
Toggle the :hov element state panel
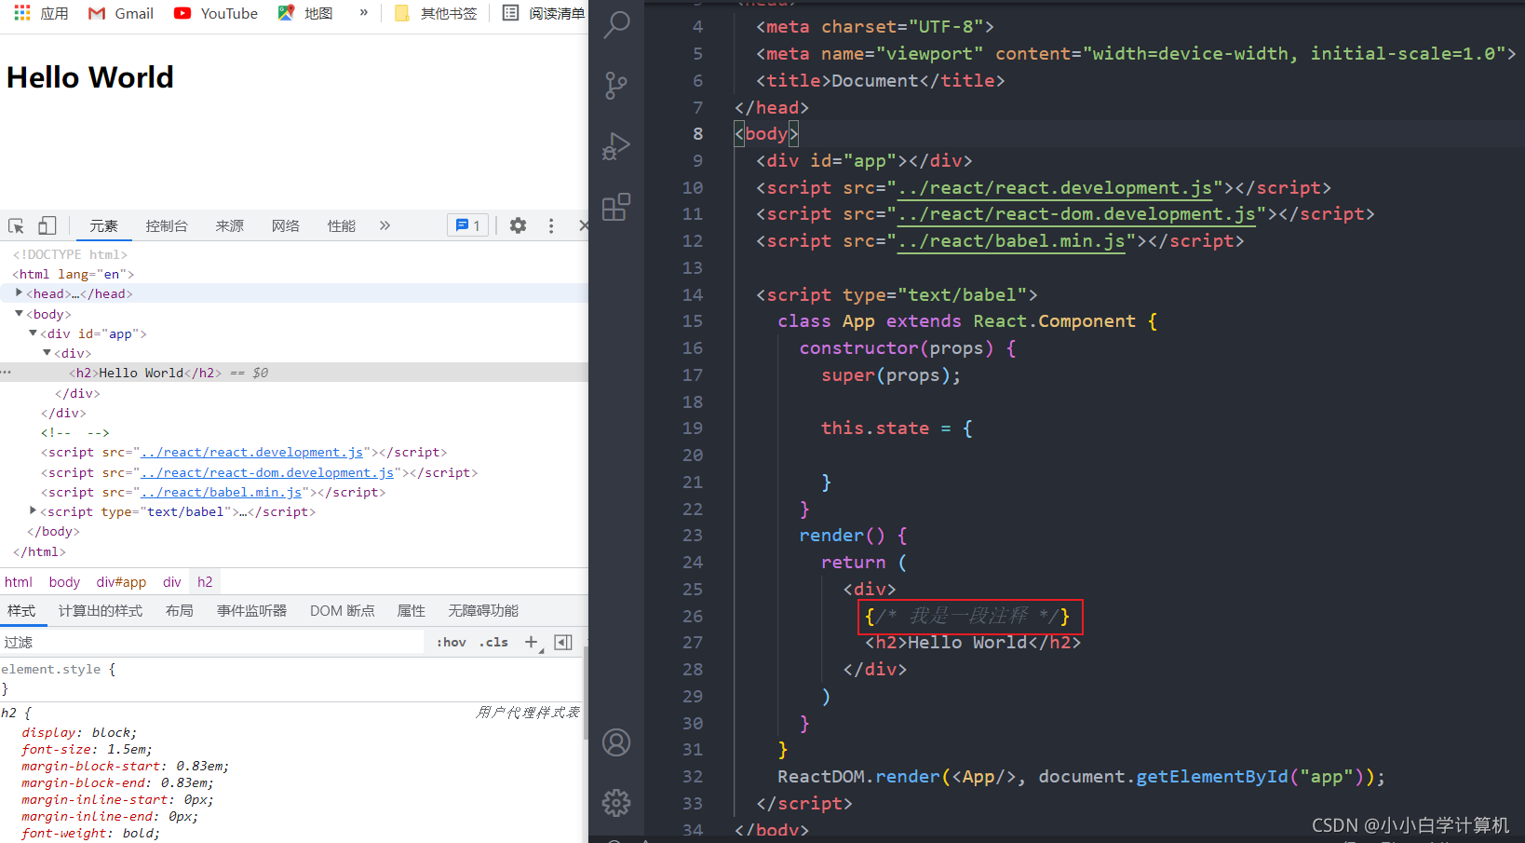[x=452, y=643]
